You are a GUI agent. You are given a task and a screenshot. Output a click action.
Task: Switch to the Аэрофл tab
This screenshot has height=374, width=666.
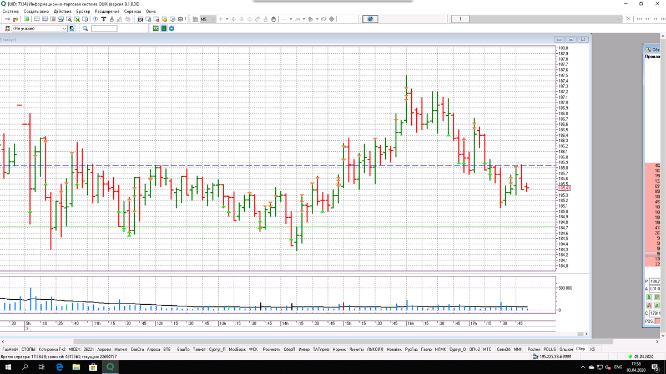[104, 350]
